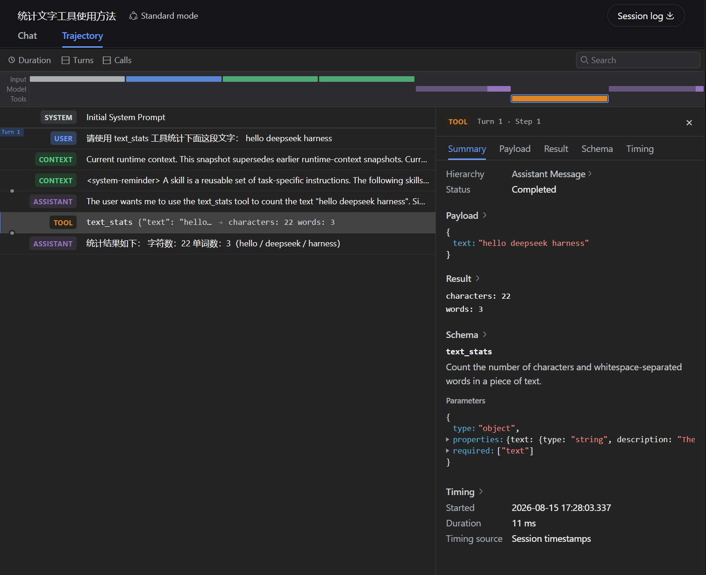Image resolution: width=706 pixels, height=575 pixels.
Task: Click the text_stats schema name
Action: (x=469, y=352)
